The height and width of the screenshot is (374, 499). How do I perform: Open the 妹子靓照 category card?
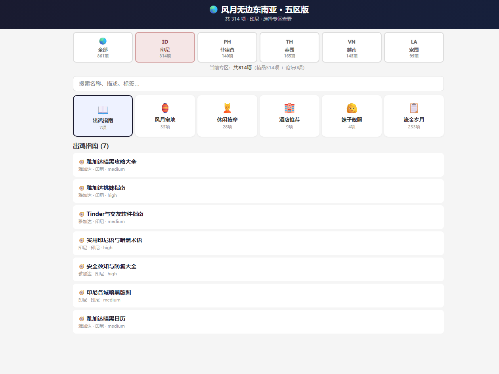click(352, 116)
